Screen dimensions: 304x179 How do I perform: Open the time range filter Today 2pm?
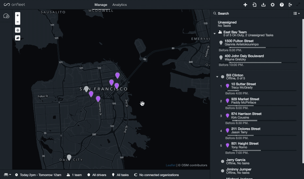click(x=38, y=175)
